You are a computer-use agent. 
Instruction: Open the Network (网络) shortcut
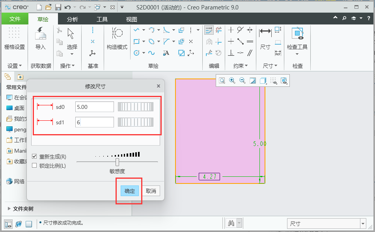[15, 181]
